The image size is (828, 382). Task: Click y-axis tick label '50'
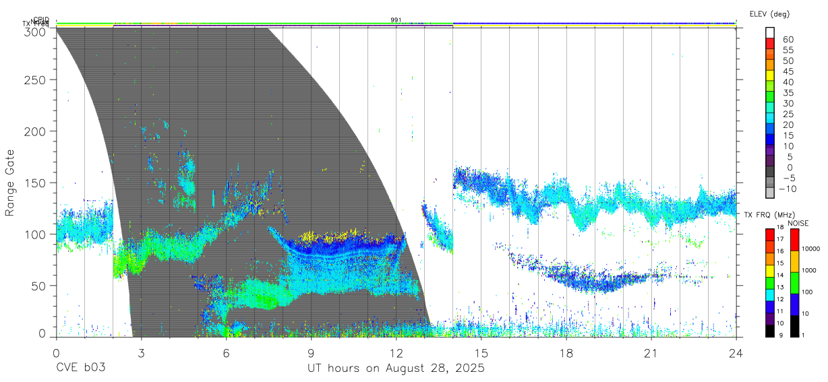click(x=39, y=286)
